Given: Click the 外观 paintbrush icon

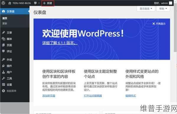Looking at the screenshot, I should coord(4,60).
